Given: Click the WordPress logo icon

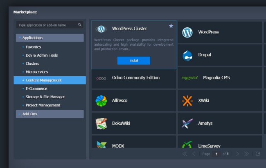Looking at the screenshot, I should 187,32.
